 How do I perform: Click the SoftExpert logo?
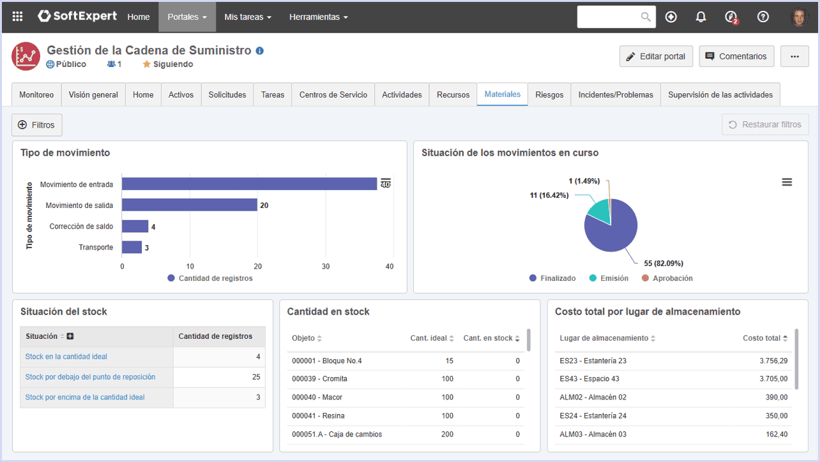pyautogui.click(x=77, y=17)
